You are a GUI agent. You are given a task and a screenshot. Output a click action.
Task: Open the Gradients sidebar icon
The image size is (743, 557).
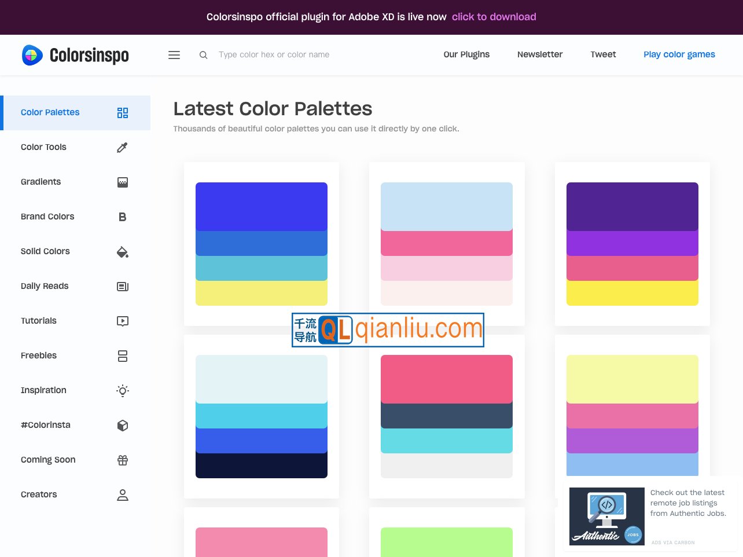[122, 182]
